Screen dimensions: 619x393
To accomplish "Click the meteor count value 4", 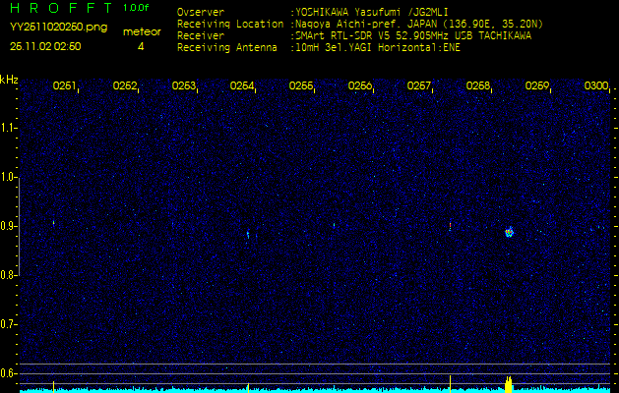I will (x=141, y=47).
